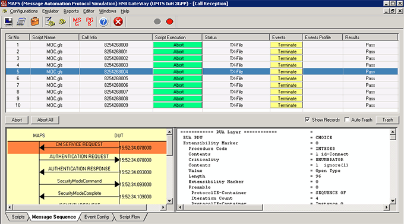Click the gray circle indicator in toolbar
404x224 pixels.
pyautogui.click(x=157, y=21)
